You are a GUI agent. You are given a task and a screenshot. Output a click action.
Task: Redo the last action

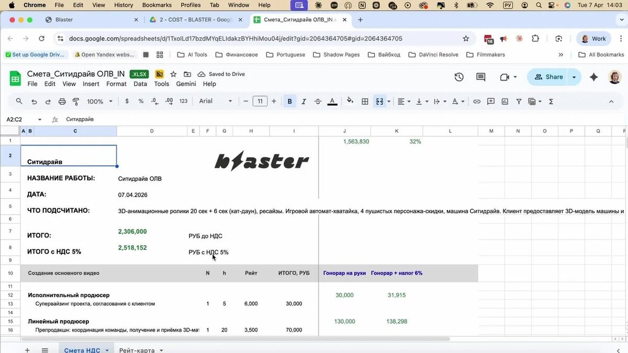click(x=48, y=101)
